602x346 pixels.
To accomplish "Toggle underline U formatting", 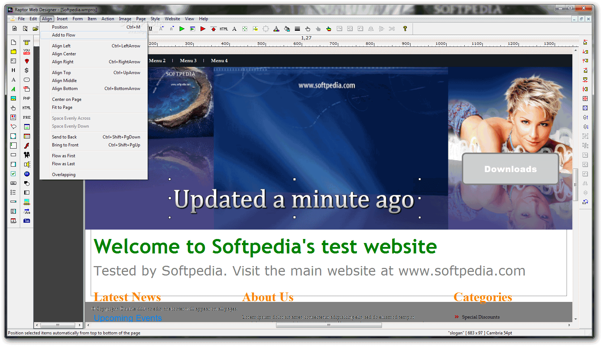I will coord(150,29).
